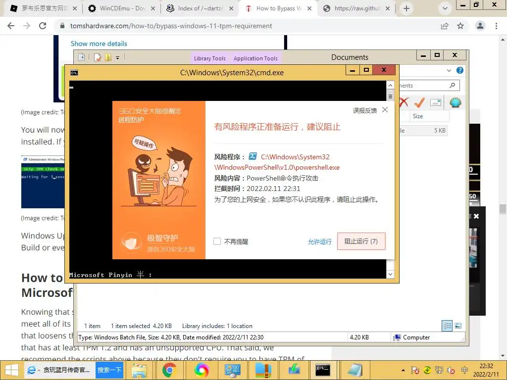Open Chrome three-dot menu

(x=496, y=26)
